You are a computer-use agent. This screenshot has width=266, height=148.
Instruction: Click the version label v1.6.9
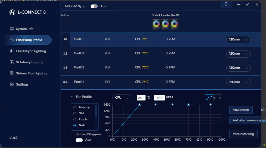(13, 138)
